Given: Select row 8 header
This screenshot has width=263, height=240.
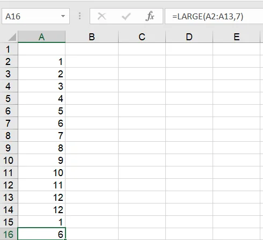Looking at the screenshot, I should coord(9,135).
